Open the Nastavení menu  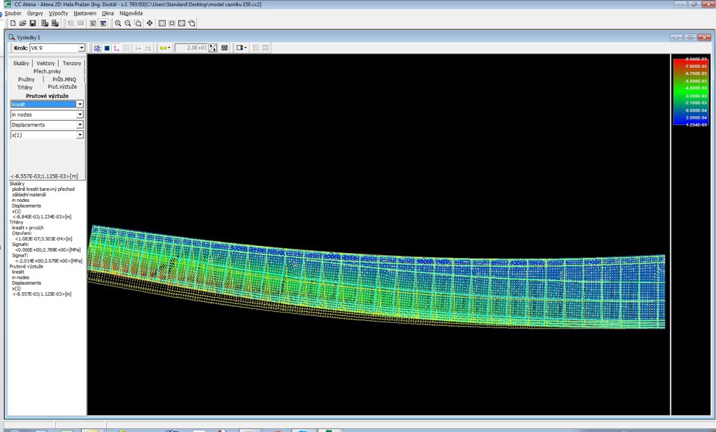click(x=85, y=13)
